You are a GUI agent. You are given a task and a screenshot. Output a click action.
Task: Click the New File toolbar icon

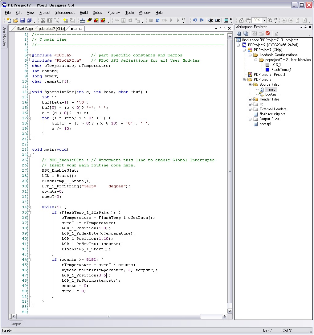coord(9,21)
